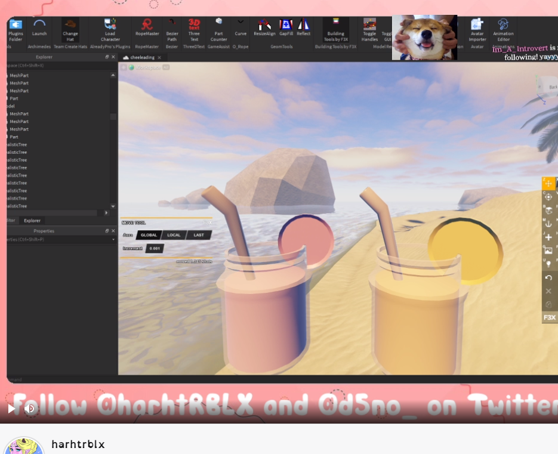Switch to the Explorer bottom tab

(32, 221)
